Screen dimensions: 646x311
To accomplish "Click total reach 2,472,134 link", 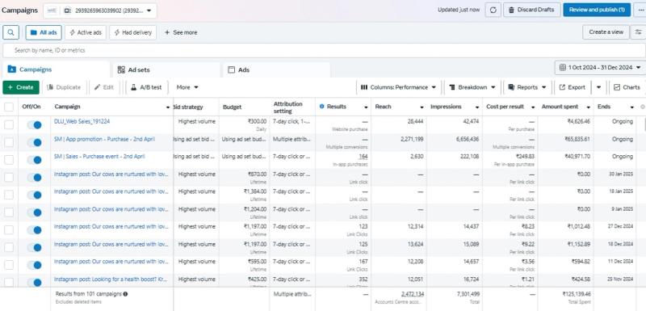I will (x=413, y=294).
